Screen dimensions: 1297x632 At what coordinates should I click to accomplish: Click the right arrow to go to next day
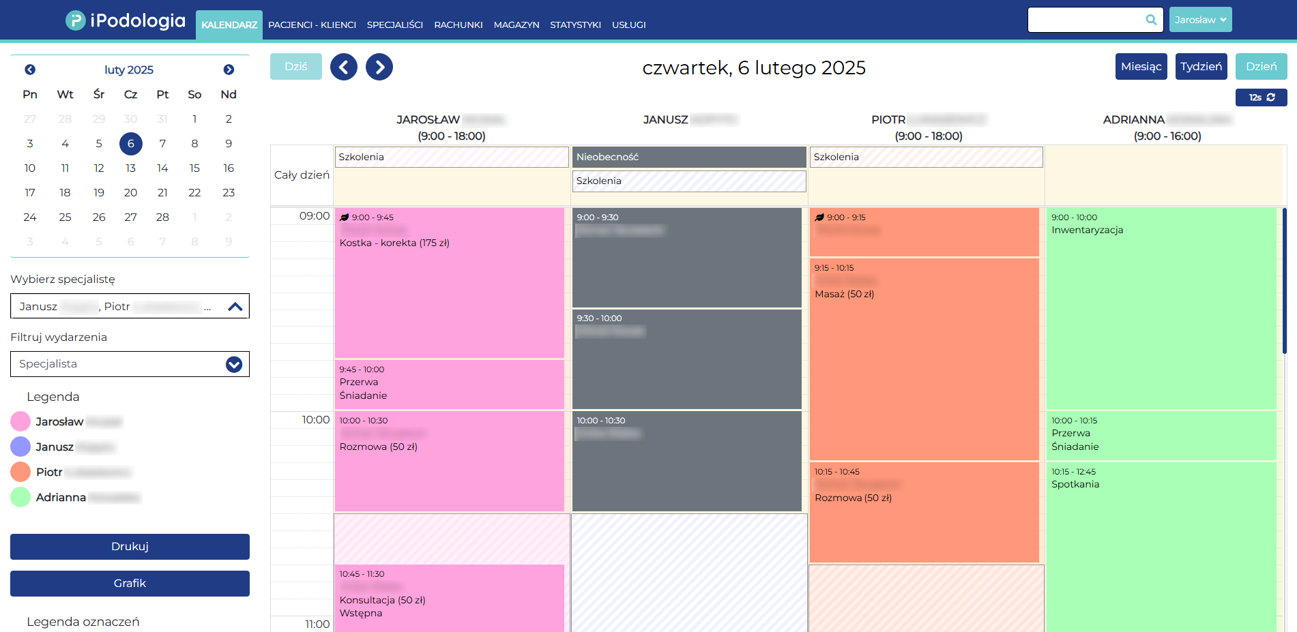click(379, 66)
